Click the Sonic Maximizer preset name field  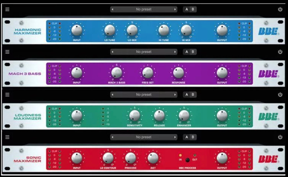(144, 137)
